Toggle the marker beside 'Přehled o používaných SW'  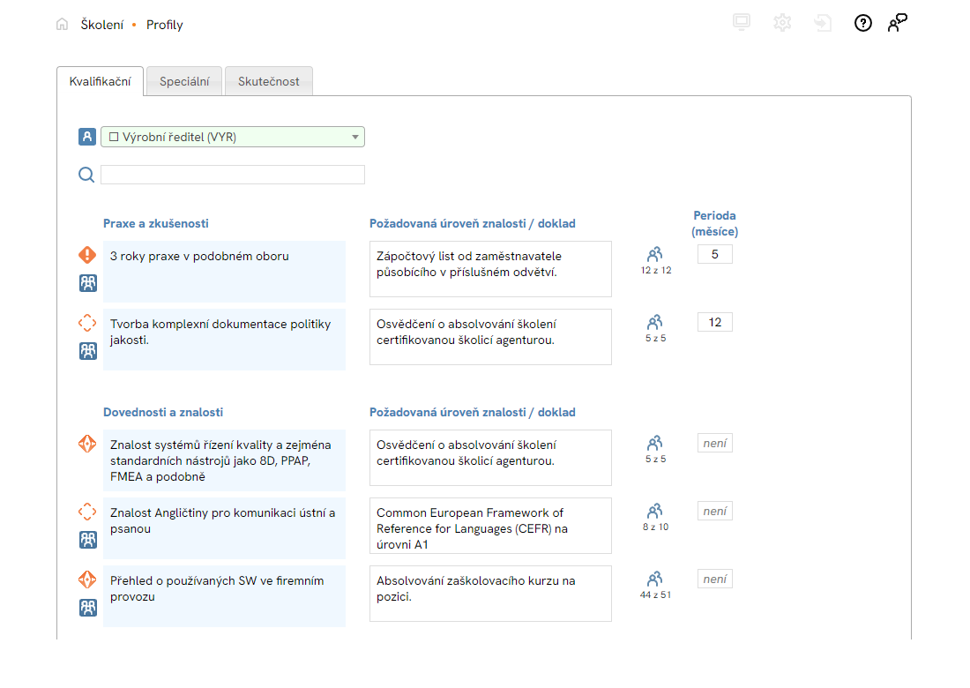87,580
